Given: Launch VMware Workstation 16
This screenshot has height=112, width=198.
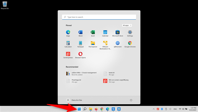Looking at the screenshot, I should pos(105,45).
